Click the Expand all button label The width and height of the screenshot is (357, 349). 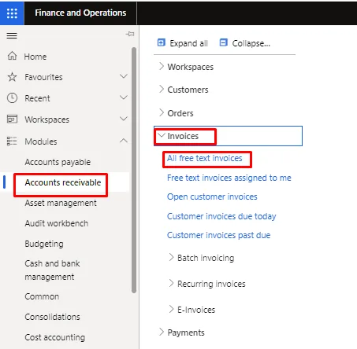189,43
